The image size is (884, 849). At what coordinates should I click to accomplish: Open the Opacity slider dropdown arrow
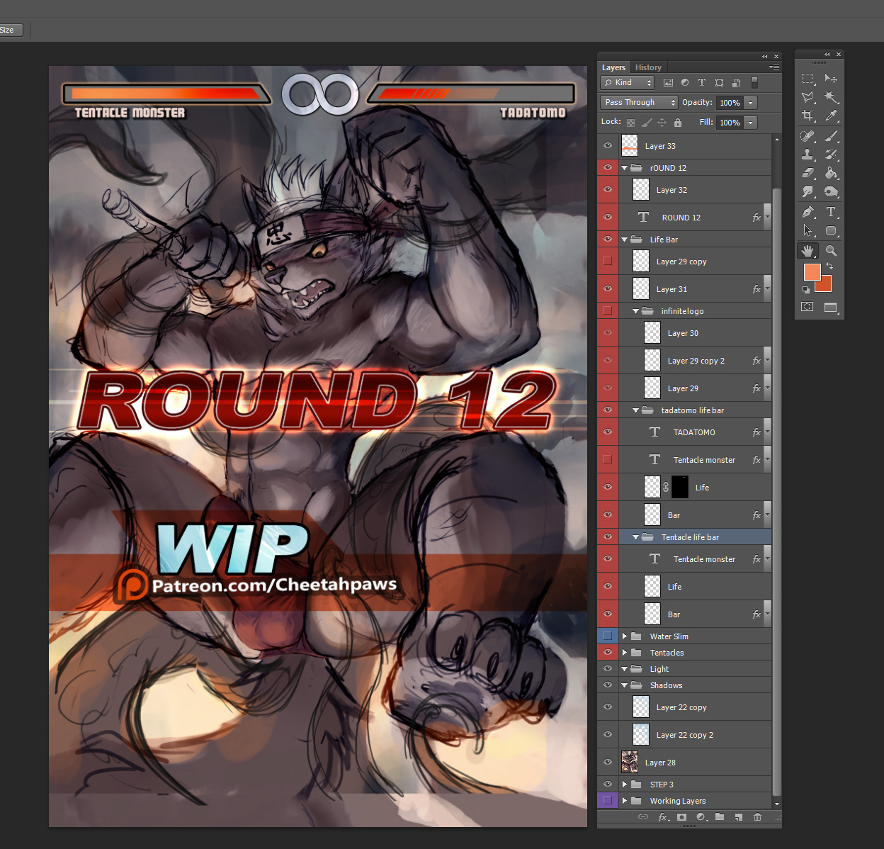(751, 103)
